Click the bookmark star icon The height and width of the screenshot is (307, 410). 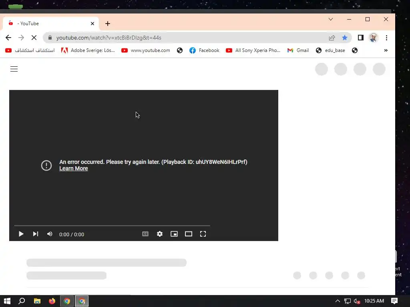coord(345,38)
